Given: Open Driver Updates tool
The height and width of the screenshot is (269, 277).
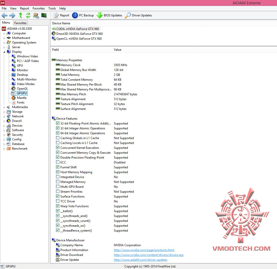Looking at the screenshot, I should point(138,16).
